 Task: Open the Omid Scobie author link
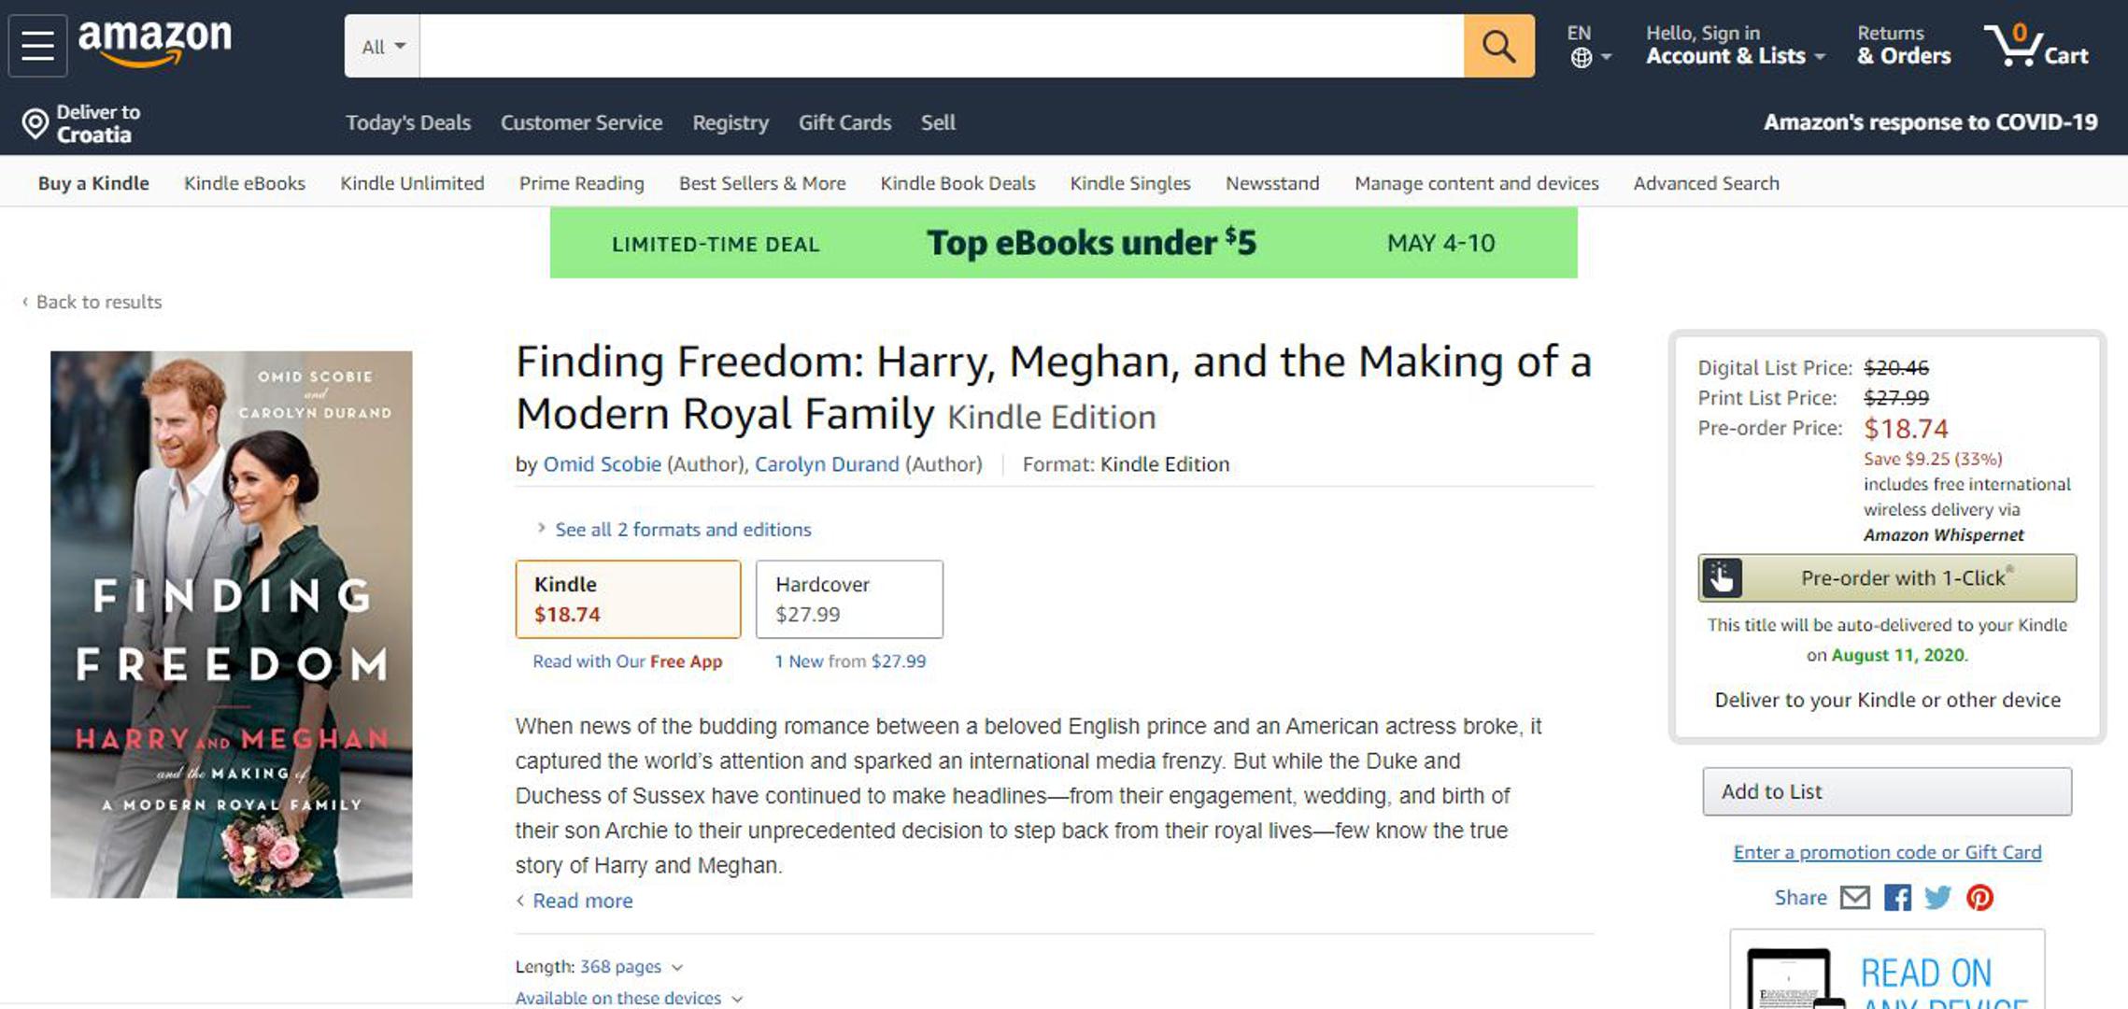click(602, 464)
